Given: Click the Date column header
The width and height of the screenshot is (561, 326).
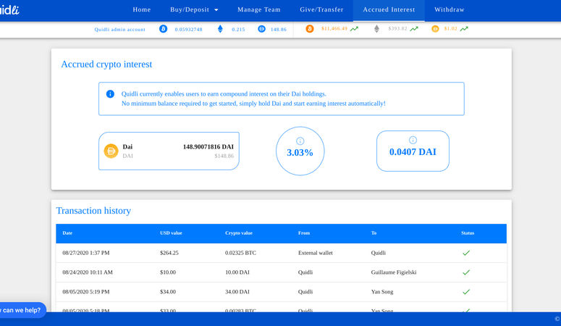Looking at the screenshot, I should click(67, 233).
